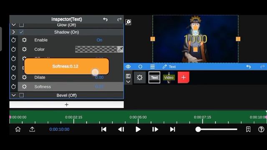Go to the home screen
This screenshot has width=267, height=150.
18,130
